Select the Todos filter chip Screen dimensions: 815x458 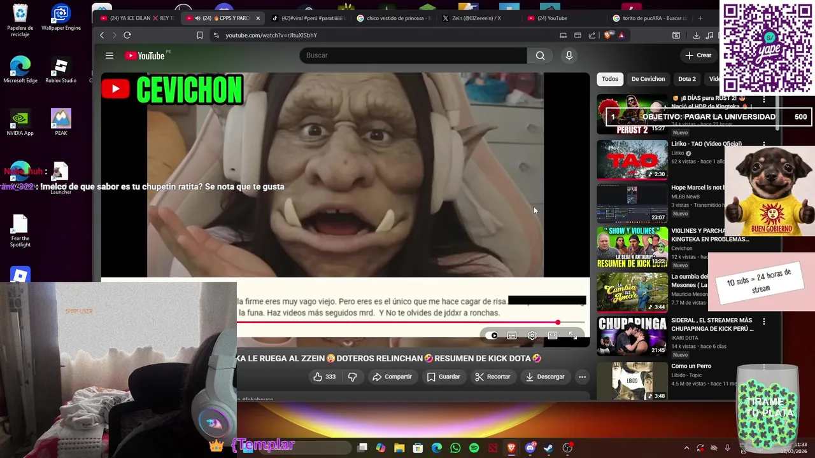point(610,79)
